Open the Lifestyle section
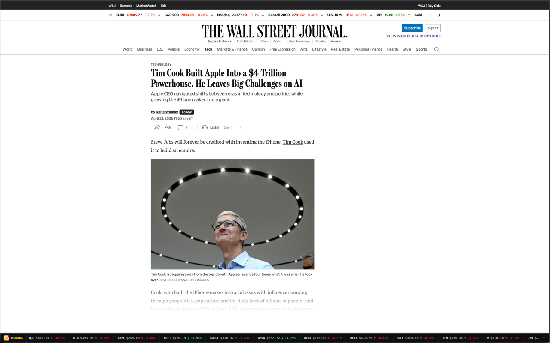550x343 pixels. point(319,49)
